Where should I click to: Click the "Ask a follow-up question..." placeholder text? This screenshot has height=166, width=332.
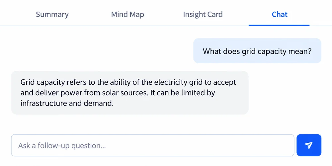click(x=62, y=146)
